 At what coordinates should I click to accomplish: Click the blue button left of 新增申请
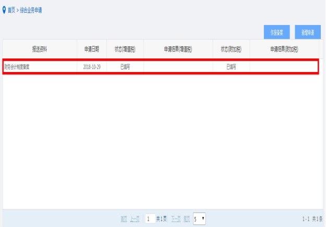276,32
